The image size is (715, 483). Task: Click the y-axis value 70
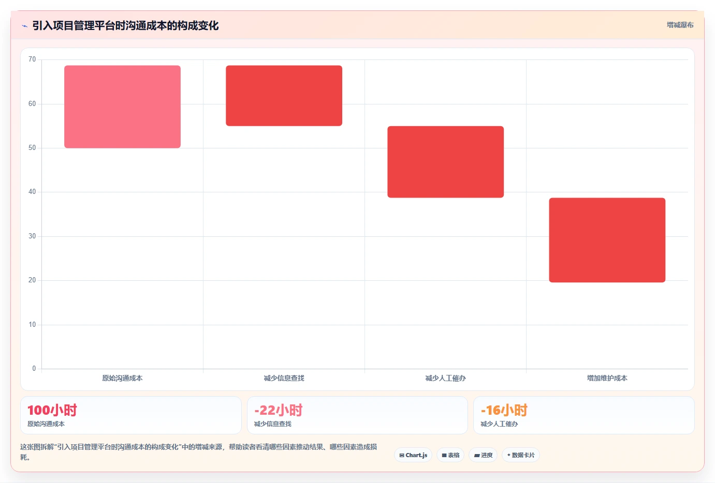pos(32,59)
